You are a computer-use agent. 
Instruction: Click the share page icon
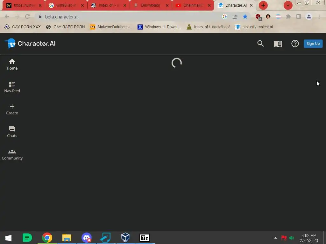coord(235,17)
